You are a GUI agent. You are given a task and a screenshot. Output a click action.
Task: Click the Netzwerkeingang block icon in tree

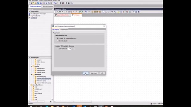click(36, 77)
